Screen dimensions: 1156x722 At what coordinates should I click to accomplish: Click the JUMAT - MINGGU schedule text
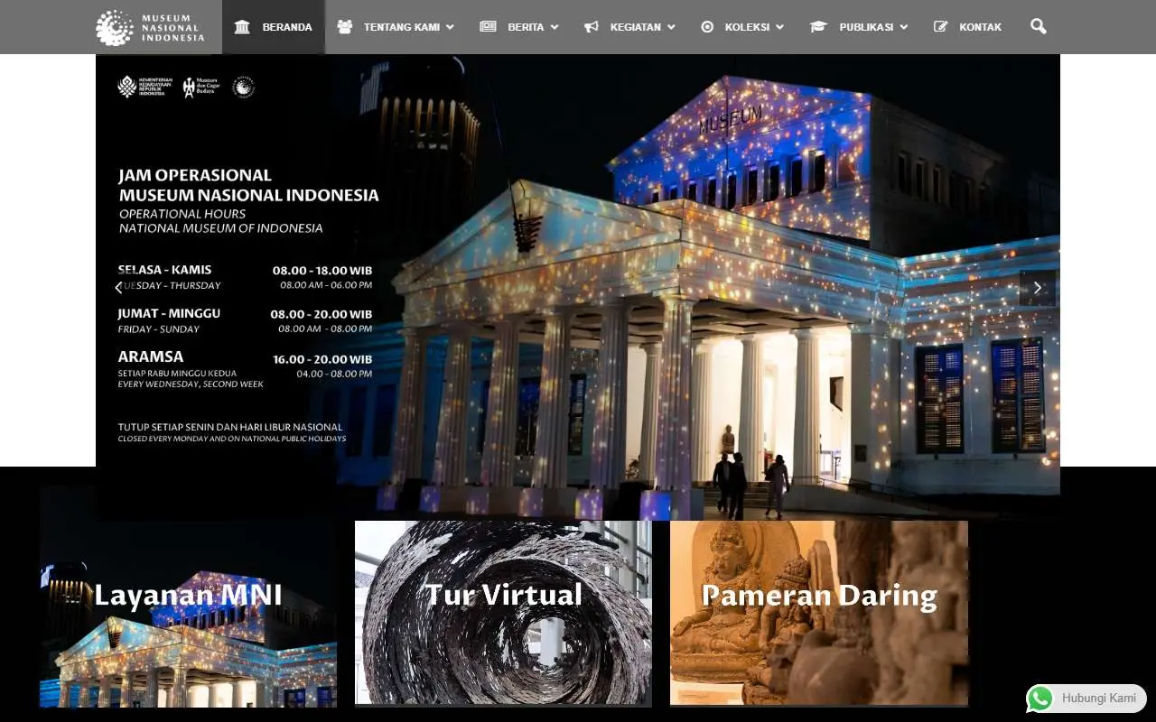[169, 313]
